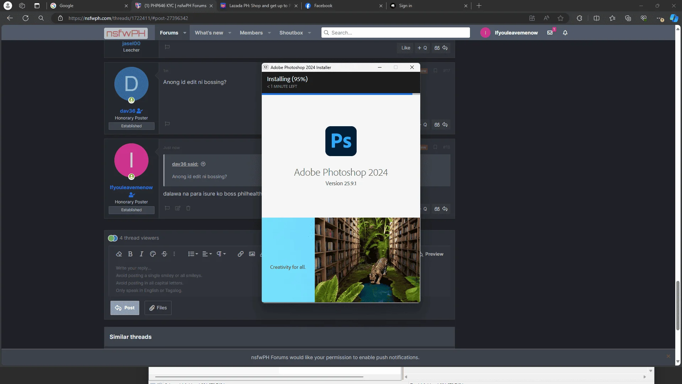
Task: Open the Extensions puzzle icon
Action: [579, 18]
